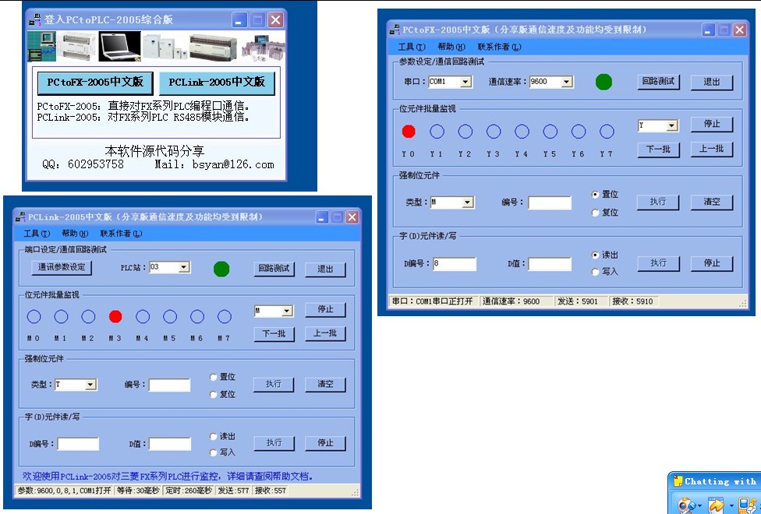The image size is (761, 514).
Task: Click the D编号 input field in PCLink
Action: coord(78,444)
